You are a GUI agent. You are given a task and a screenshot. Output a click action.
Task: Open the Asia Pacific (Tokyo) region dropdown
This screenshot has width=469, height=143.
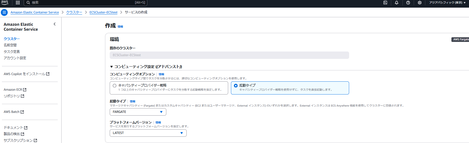(447, 3)
